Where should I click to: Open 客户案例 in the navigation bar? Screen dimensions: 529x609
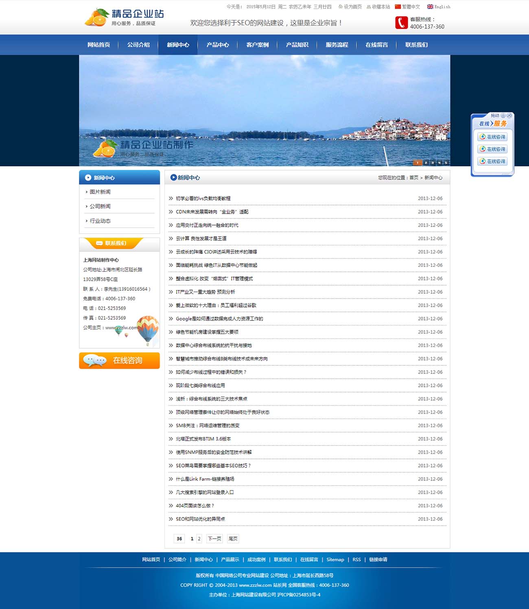[257, 45]
